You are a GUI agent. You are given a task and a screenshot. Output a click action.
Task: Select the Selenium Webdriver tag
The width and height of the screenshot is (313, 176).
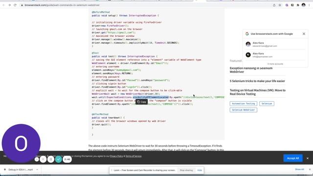pyautogui.click(x=244, y=110)
